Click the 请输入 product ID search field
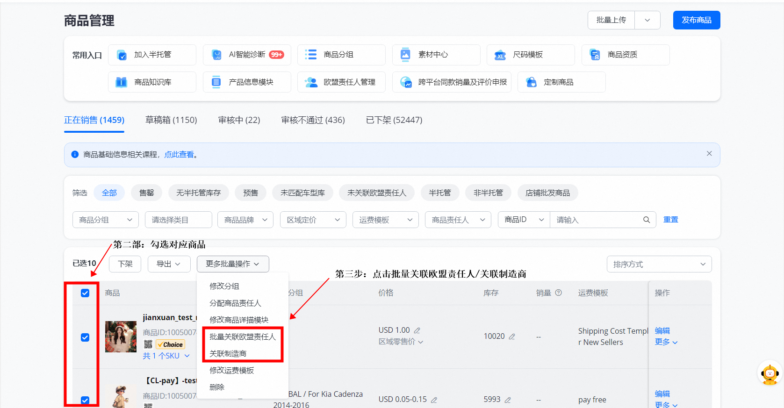Screen dimensions: 784x408 pos(596,220)
